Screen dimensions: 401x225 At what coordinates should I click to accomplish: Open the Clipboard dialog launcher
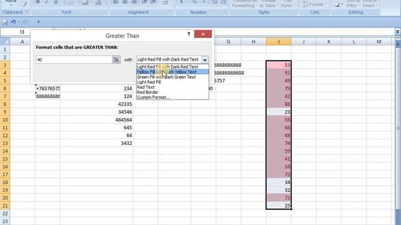pos(27,12)
